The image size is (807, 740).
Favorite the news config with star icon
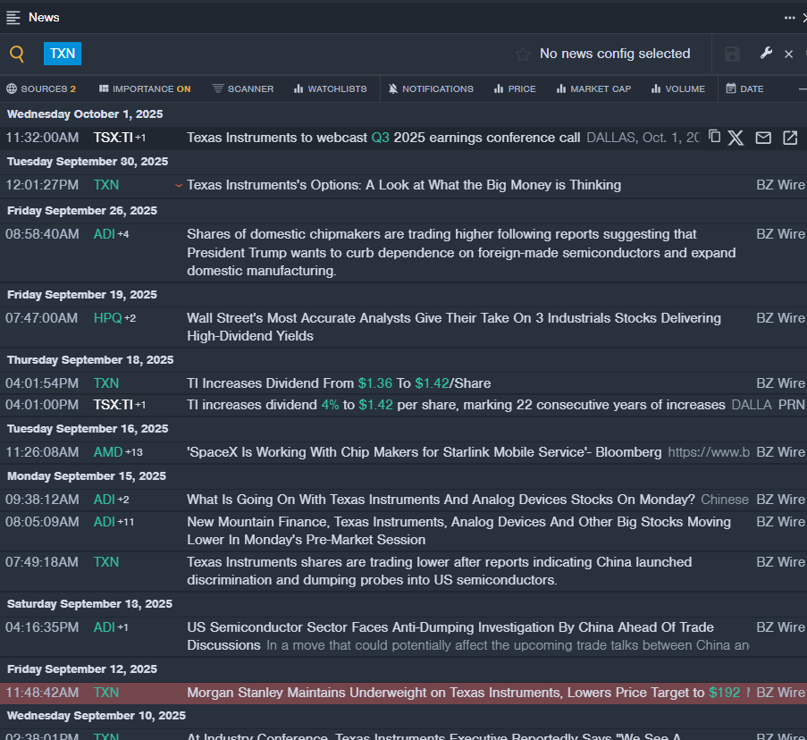(x=523, y=55)
